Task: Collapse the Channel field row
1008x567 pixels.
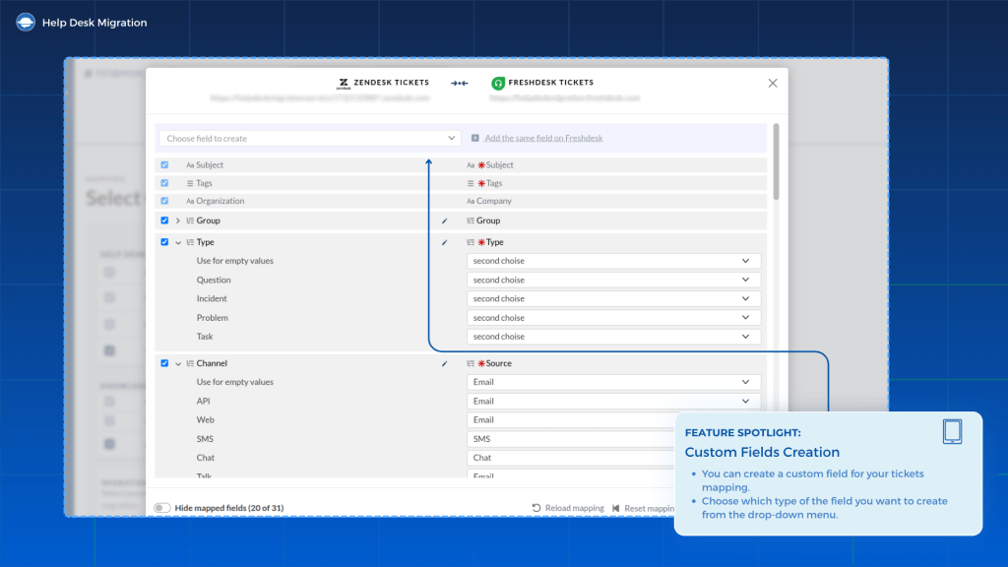Action: (x=178, y=364)
